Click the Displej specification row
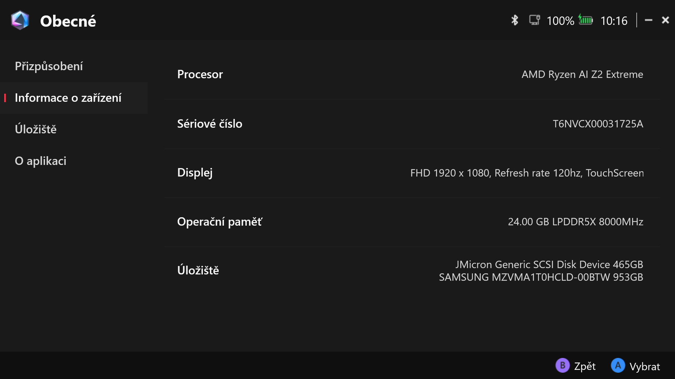675x379 pixels. click(x=411, y=173)
